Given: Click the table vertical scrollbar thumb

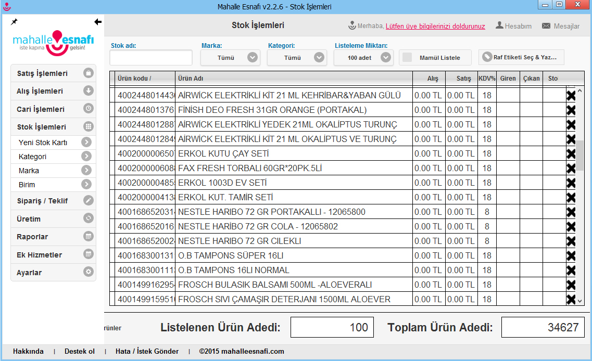Looking at the screenshot, I should (x=580, y=156).
